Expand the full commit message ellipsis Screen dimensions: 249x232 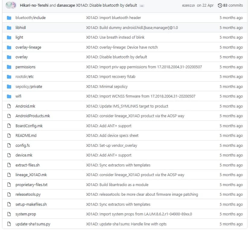click(x=142, y=5)
